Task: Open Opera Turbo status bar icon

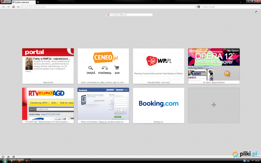Action: [x=14, y=157]
